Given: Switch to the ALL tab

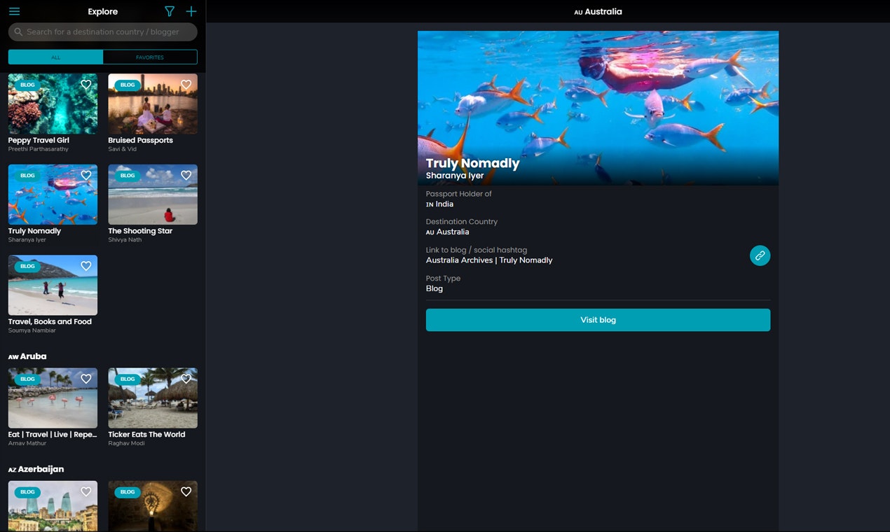Looking at the screenshot, I should [55, 57].
